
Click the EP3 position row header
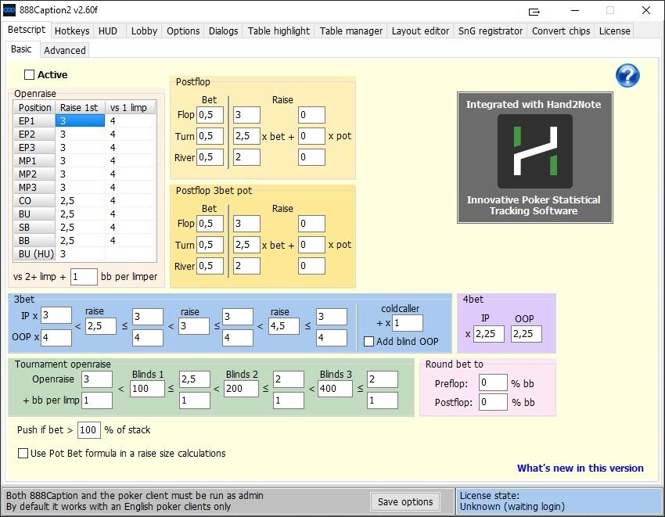click(x=34, y=148)
